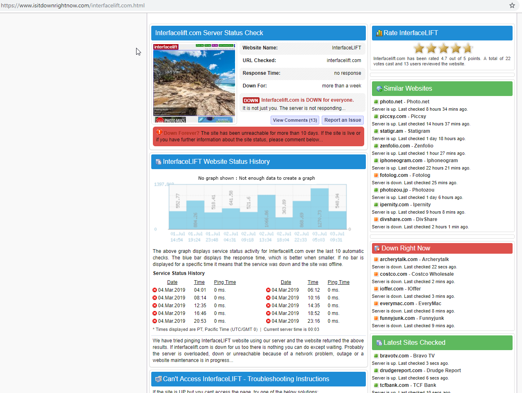522x393 pixels.
Task: Visit the drudgereport.com link
Action: tap(401, 371)
